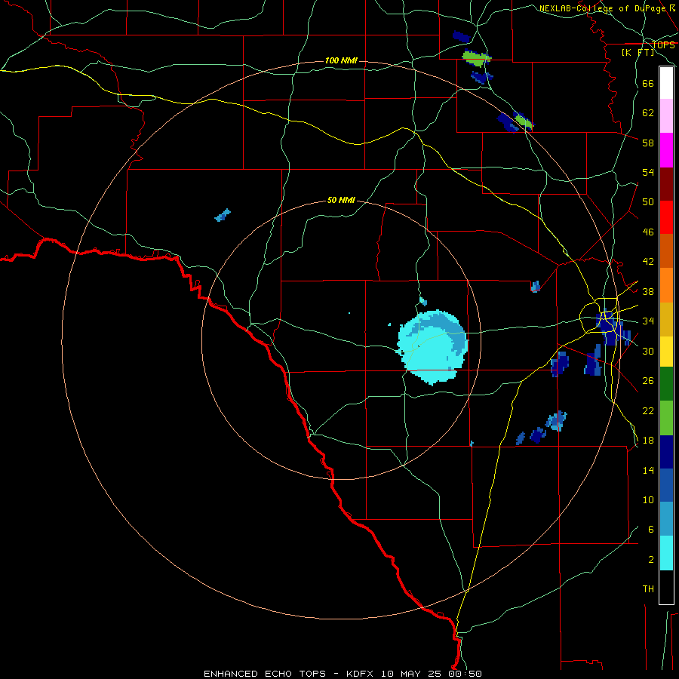This screenshot has height=679, width=679.
Task: Click legend value '26'
Action: coord(648,381)
